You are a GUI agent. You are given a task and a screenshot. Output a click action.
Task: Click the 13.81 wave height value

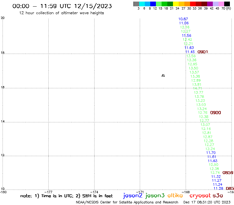[197, 85]
